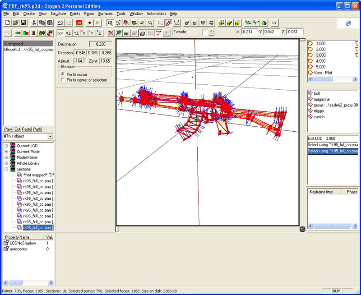
Task: Toggle the YZ view plane button
Action: [x=76, y=33]
